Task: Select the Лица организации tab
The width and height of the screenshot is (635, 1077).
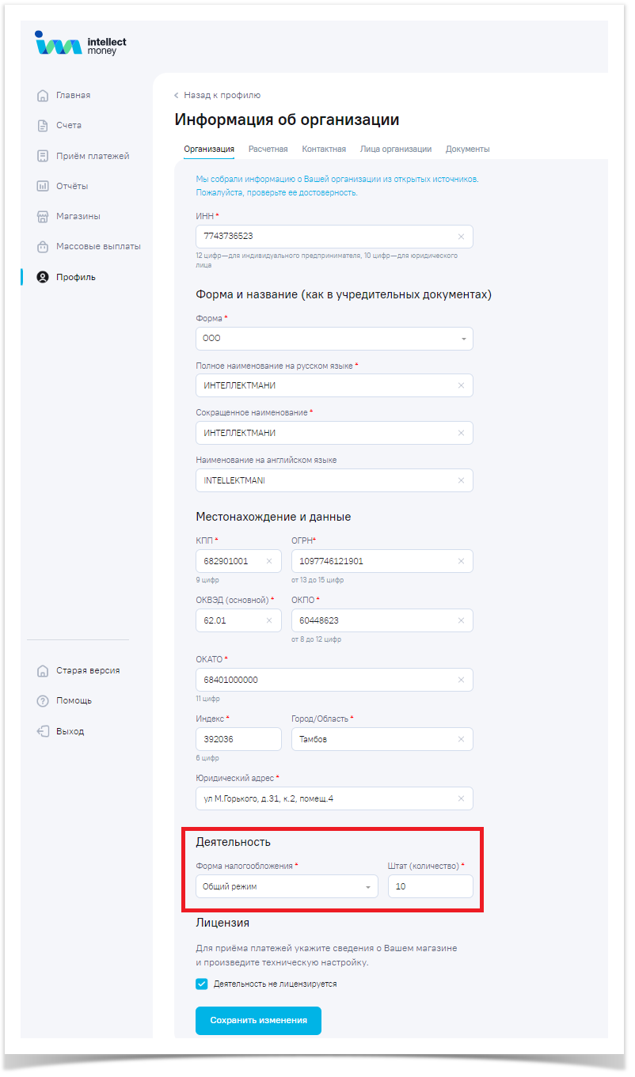Action: [x=395, y=149]
